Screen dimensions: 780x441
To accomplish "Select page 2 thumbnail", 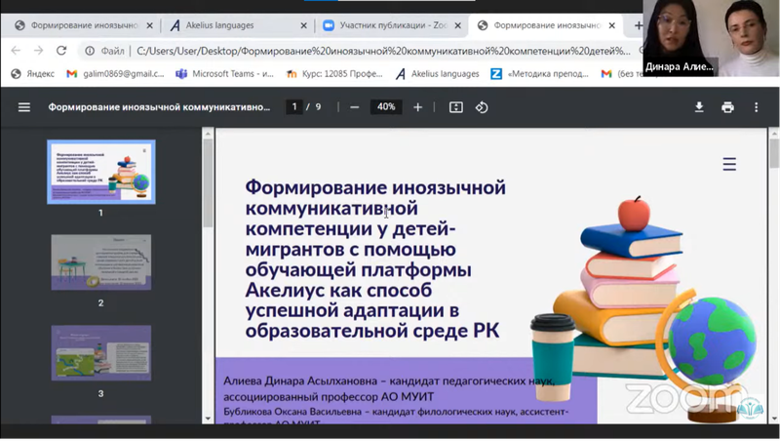I will [101, 262].
